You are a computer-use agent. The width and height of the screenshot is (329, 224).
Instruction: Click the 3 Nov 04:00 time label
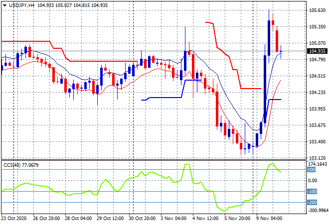coord(173,219)
